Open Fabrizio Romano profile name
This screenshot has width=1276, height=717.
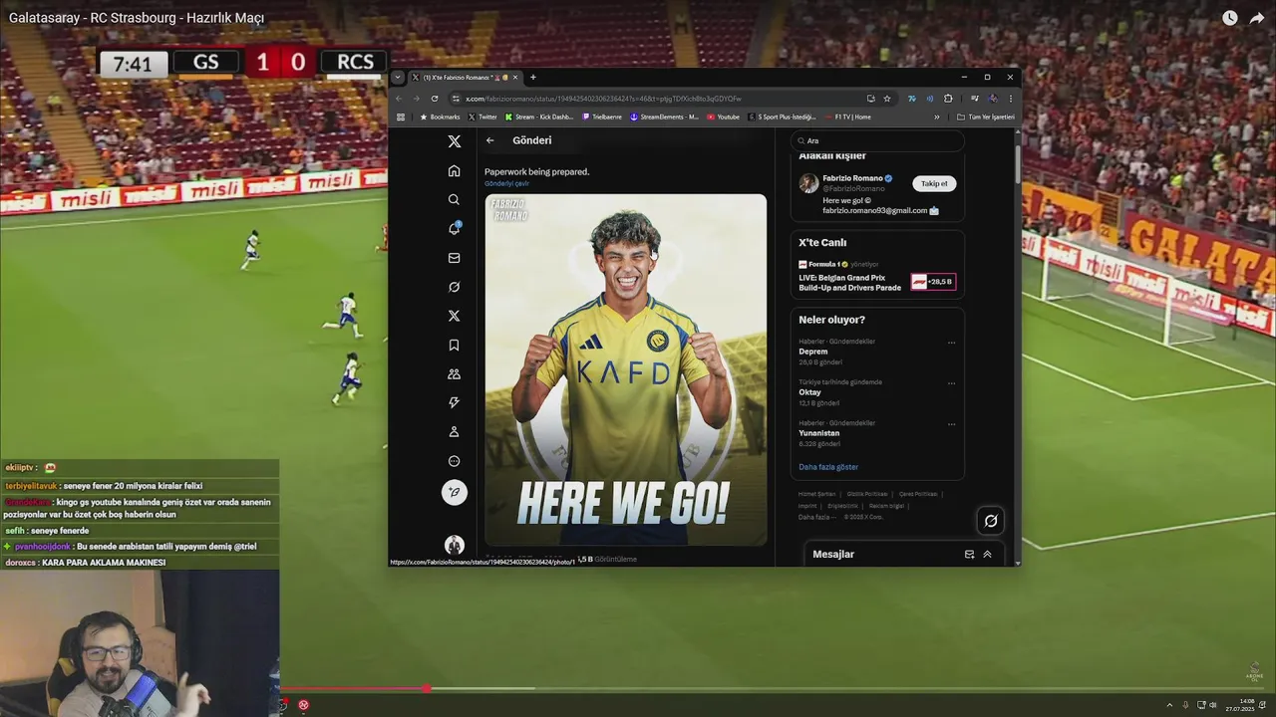click(x=852, y=178)
